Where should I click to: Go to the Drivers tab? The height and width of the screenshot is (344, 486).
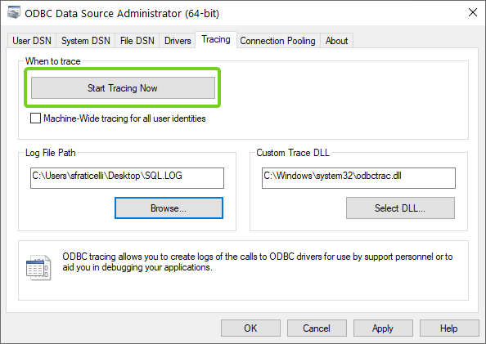(x=178, y=41)
